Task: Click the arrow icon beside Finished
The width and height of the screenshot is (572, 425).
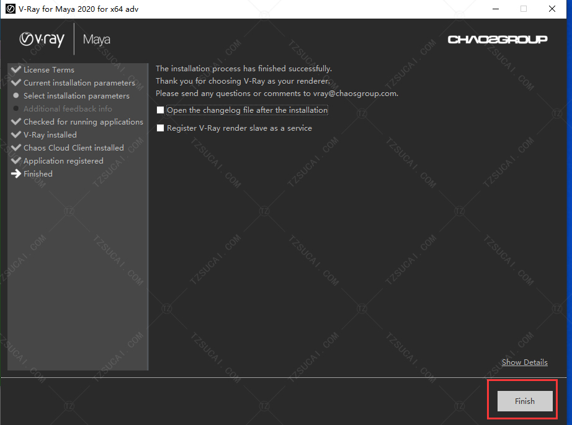Action: (x=16, y=173)
